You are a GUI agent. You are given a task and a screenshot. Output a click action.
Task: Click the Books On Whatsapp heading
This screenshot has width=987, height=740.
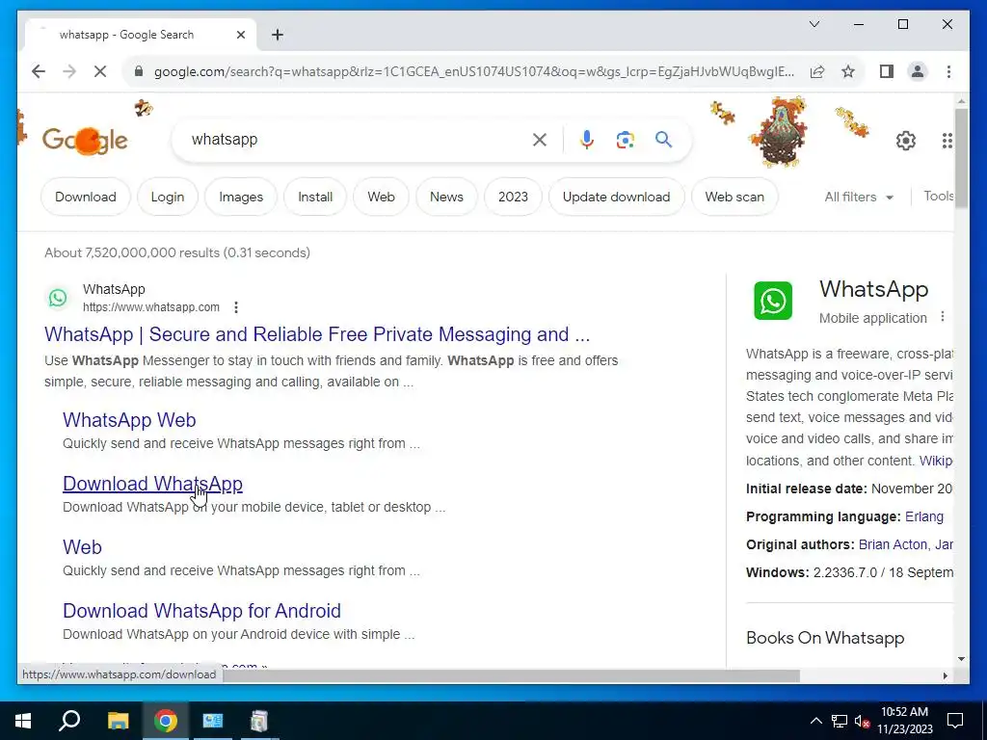point(825,638)
